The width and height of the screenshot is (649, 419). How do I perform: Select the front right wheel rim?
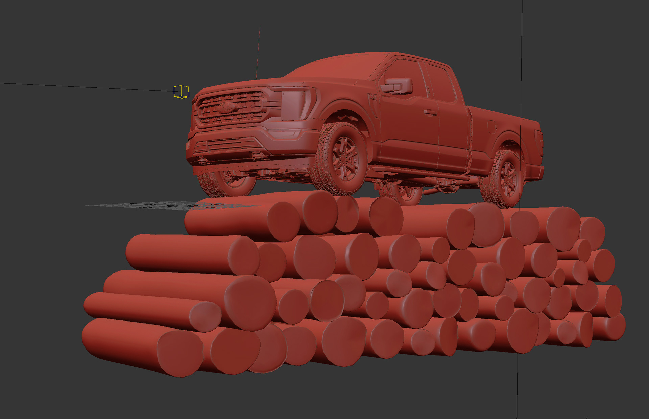coord(344,159)
